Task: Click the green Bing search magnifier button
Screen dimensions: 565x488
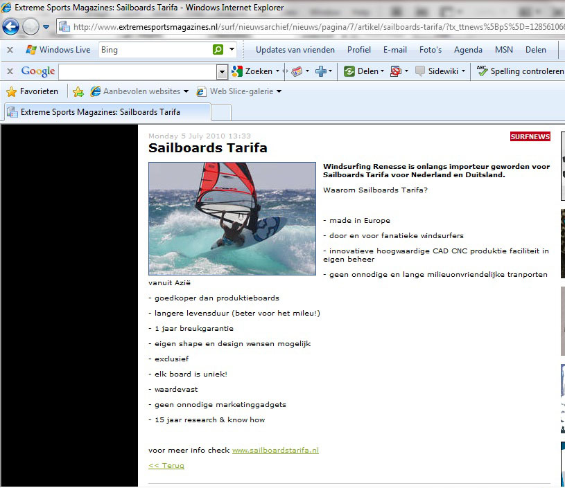Action: (218, 49)
